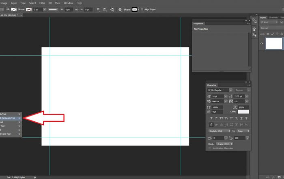Open the kerning Metrics dropdown
Screen dimensions: 284x179
pos(226,101)
